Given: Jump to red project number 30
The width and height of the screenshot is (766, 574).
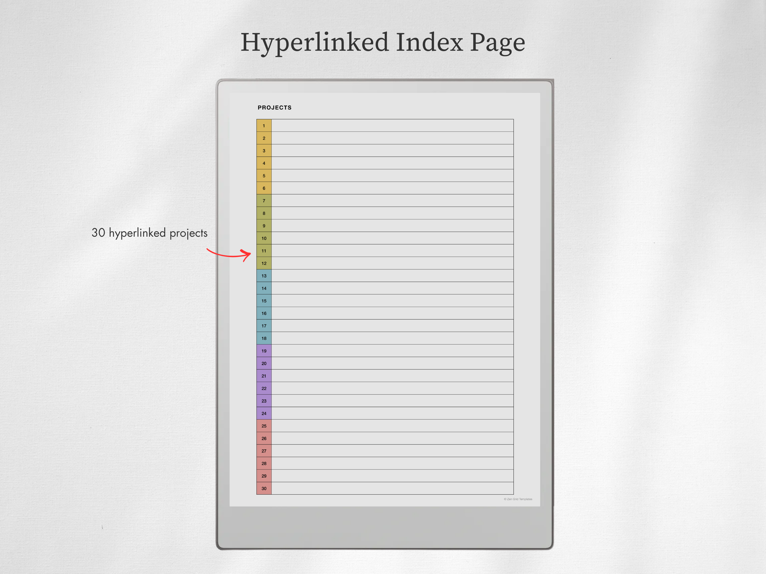Looking at the screenshot, I should (264, 488).
